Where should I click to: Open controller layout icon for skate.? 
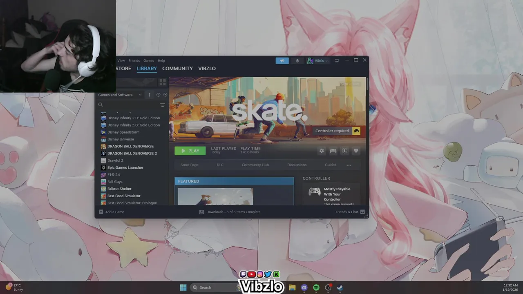(333, 151)
